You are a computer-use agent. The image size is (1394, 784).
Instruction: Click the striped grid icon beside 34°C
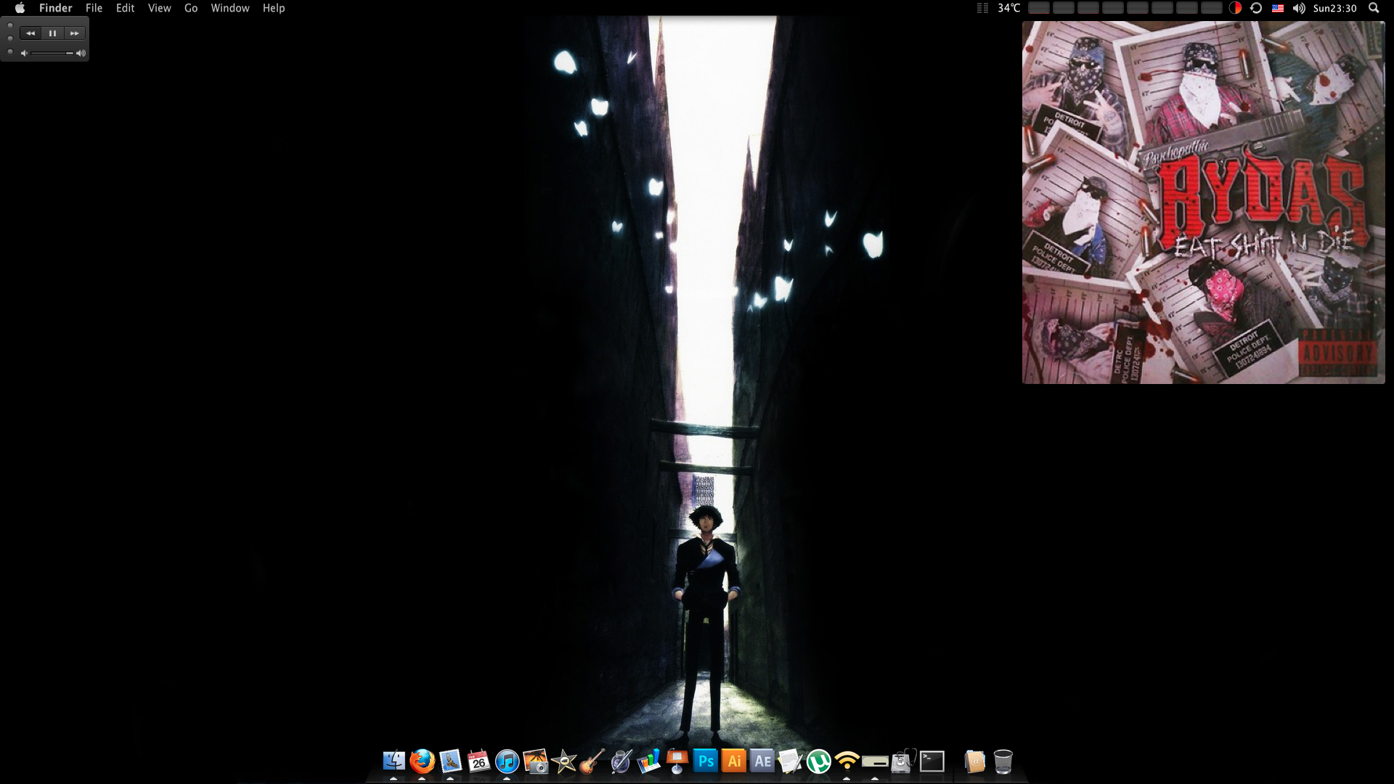point(982,8)
